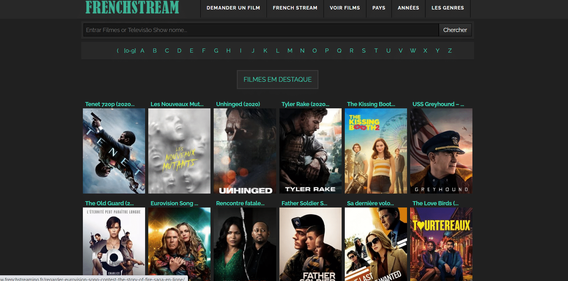Screen dimensions: 568x281
Task: Filter titles by letter J
Action: pyautogui.click(x=253, y=51)
